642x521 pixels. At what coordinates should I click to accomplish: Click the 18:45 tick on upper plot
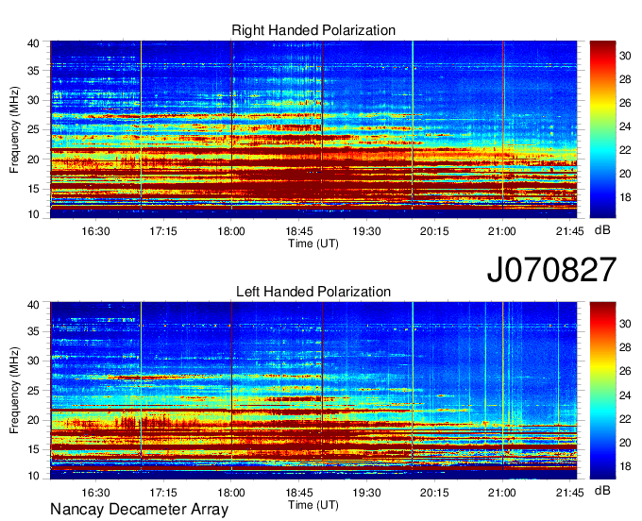(x=299, y=231)
